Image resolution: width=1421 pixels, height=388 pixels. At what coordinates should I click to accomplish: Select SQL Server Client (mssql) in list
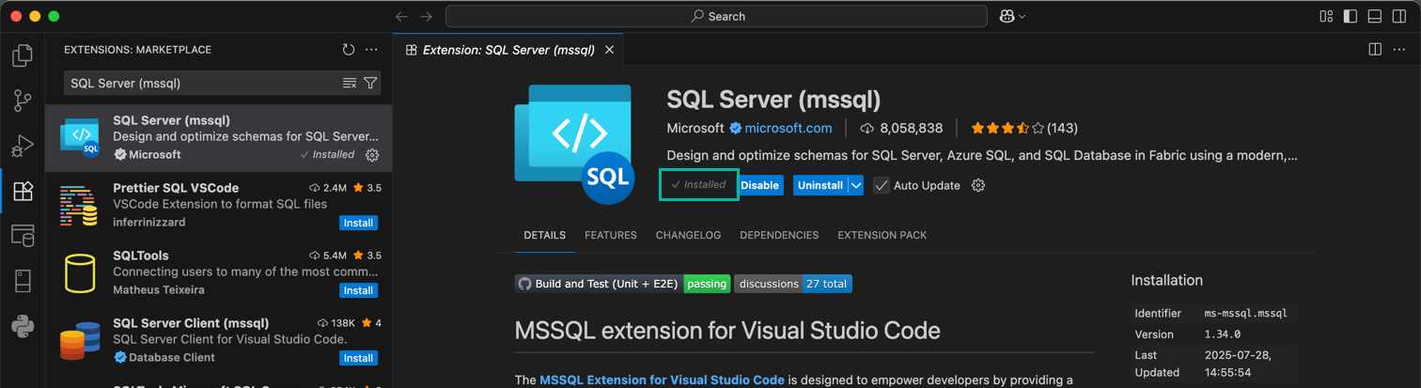(219, 341)
